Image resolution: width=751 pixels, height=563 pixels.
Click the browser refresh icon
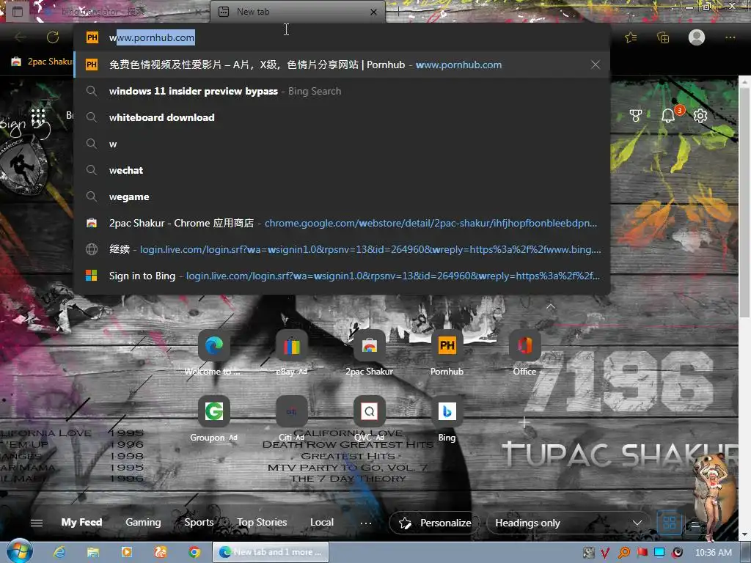53,37
